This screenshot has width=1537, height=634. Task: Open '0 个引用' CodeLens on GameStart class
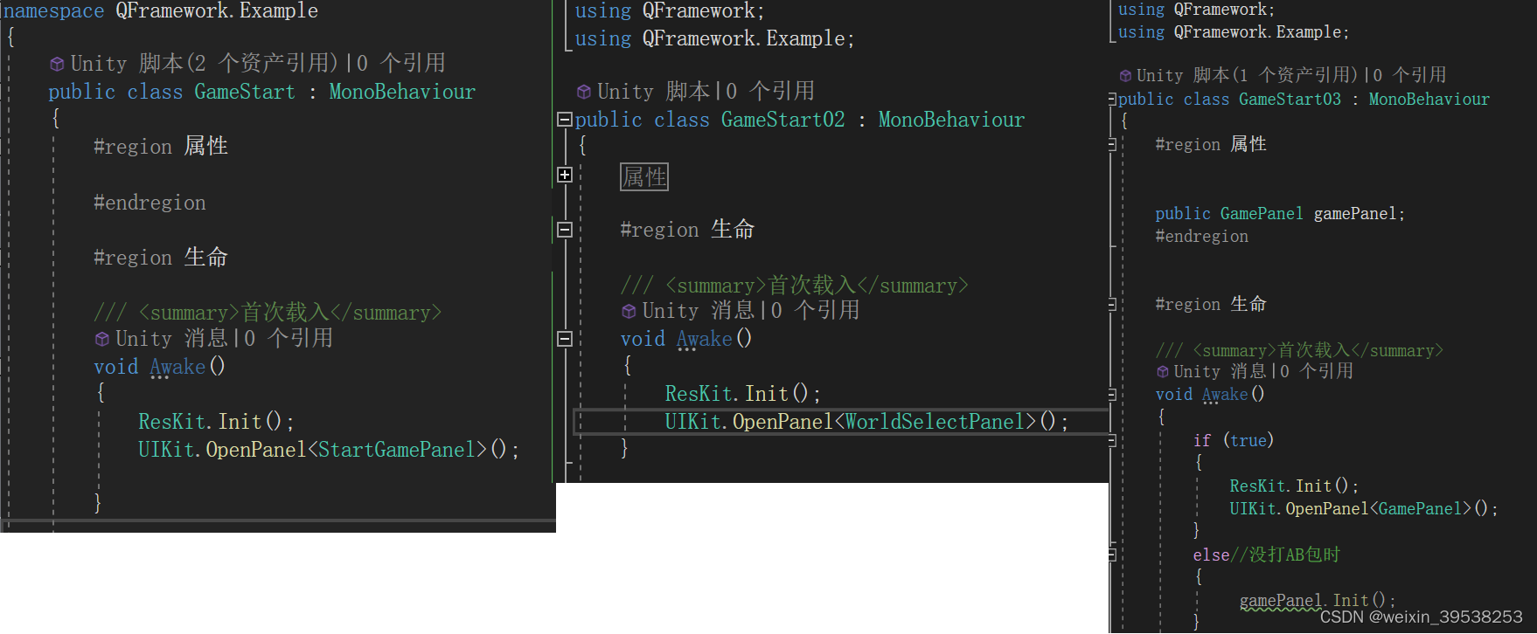(400, 64)
